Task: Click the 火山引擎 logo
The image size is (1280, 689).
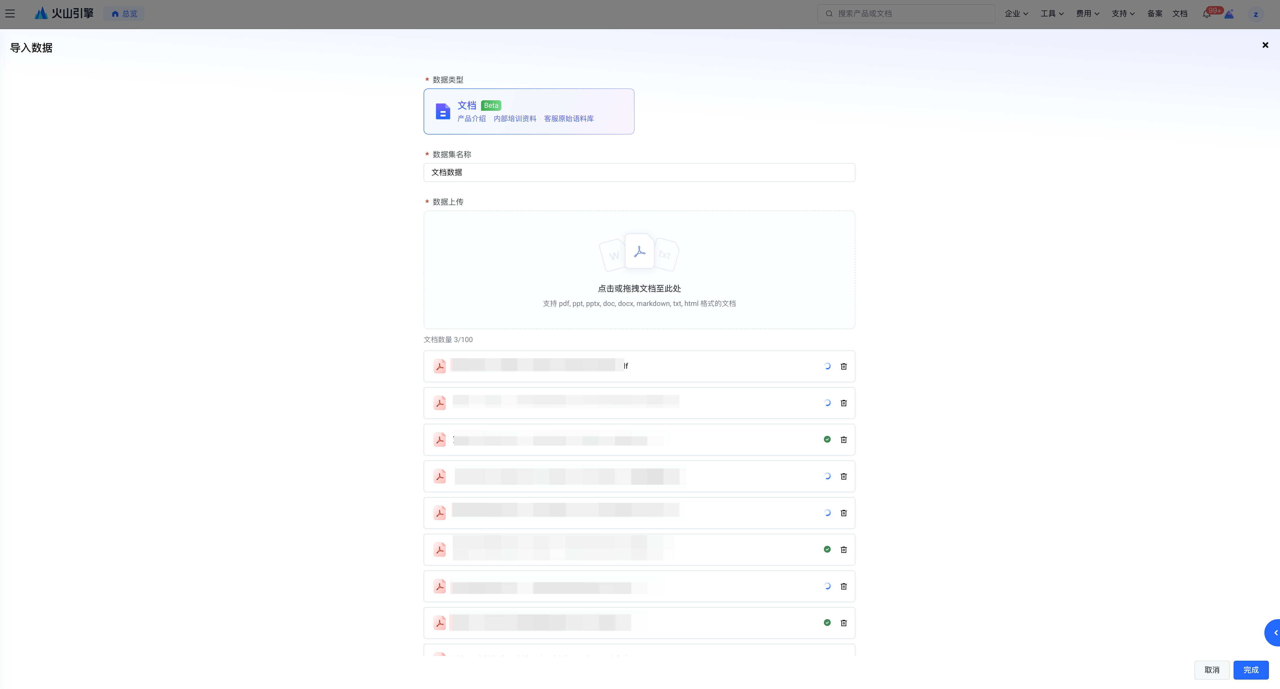Action: click(x=64, y=13)
